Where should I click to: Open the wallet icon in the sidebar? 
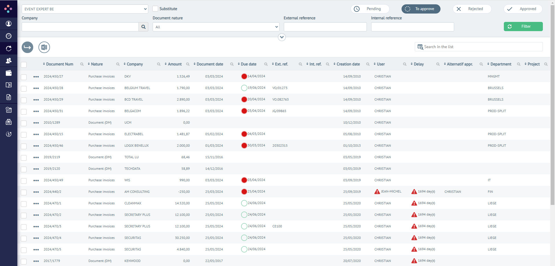pos(9,73)
